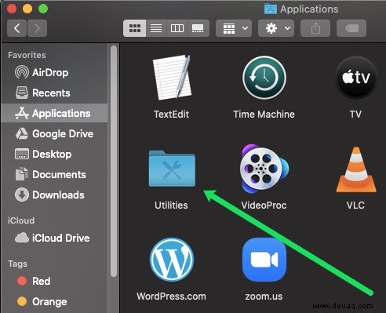Click the Share toolbar button
386x313 pixels.
[x=315, y=28]
